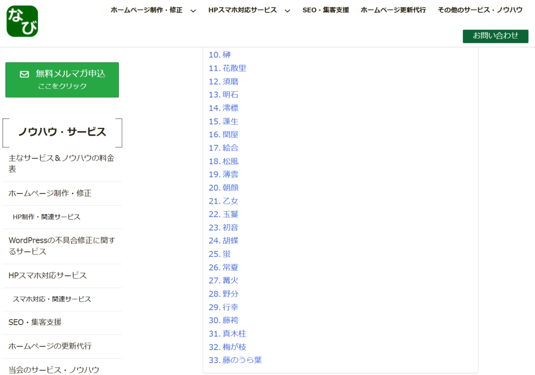
Task: Open WordPressの不具合修正に関するサービス sidebar link
Action: [x=62, y=246]
